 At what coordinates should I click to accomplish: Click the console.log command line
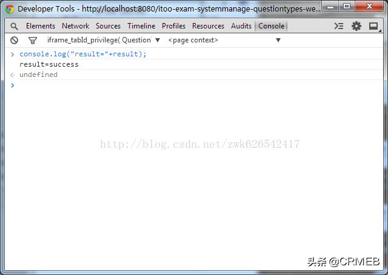click(x=83, y=54)
